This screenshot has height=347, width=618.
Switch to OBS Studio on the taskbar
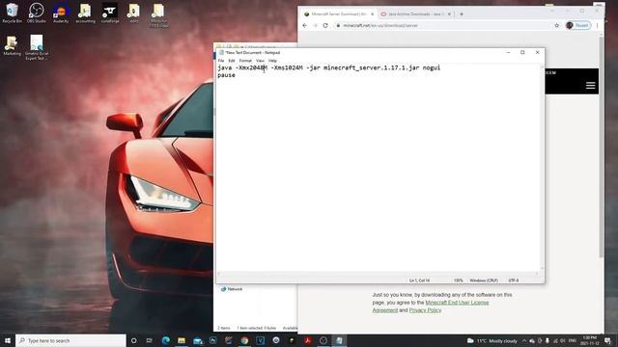point(323,340)
